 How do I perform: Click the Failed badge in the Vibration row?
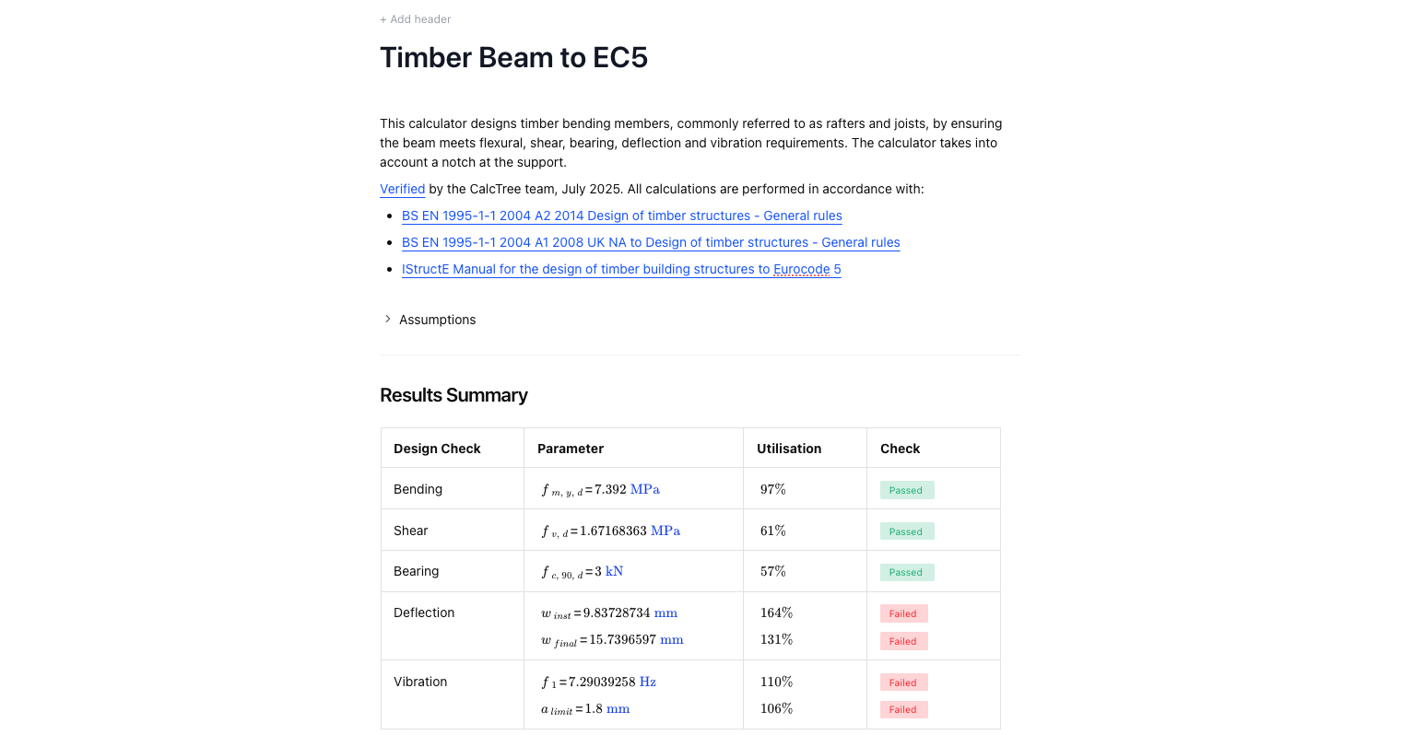point(903,682)
